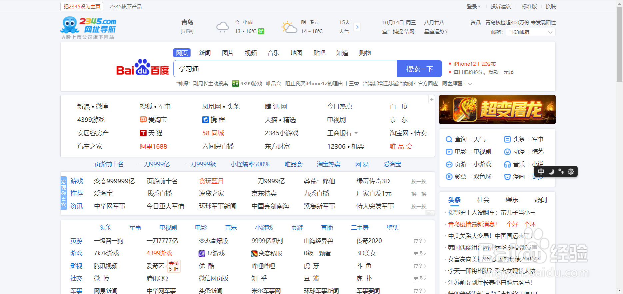Click the 彩票 lottery ball icon
The height and width of the screenshot is (294, 623).
tap(449, 177)
